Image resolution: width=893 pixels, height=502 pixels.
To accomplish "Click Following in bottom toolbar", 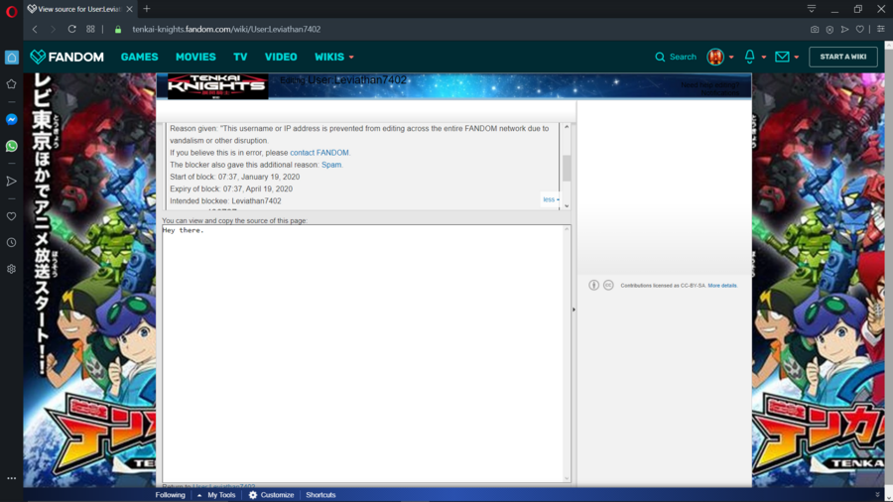I will click(x=171, y=495).
